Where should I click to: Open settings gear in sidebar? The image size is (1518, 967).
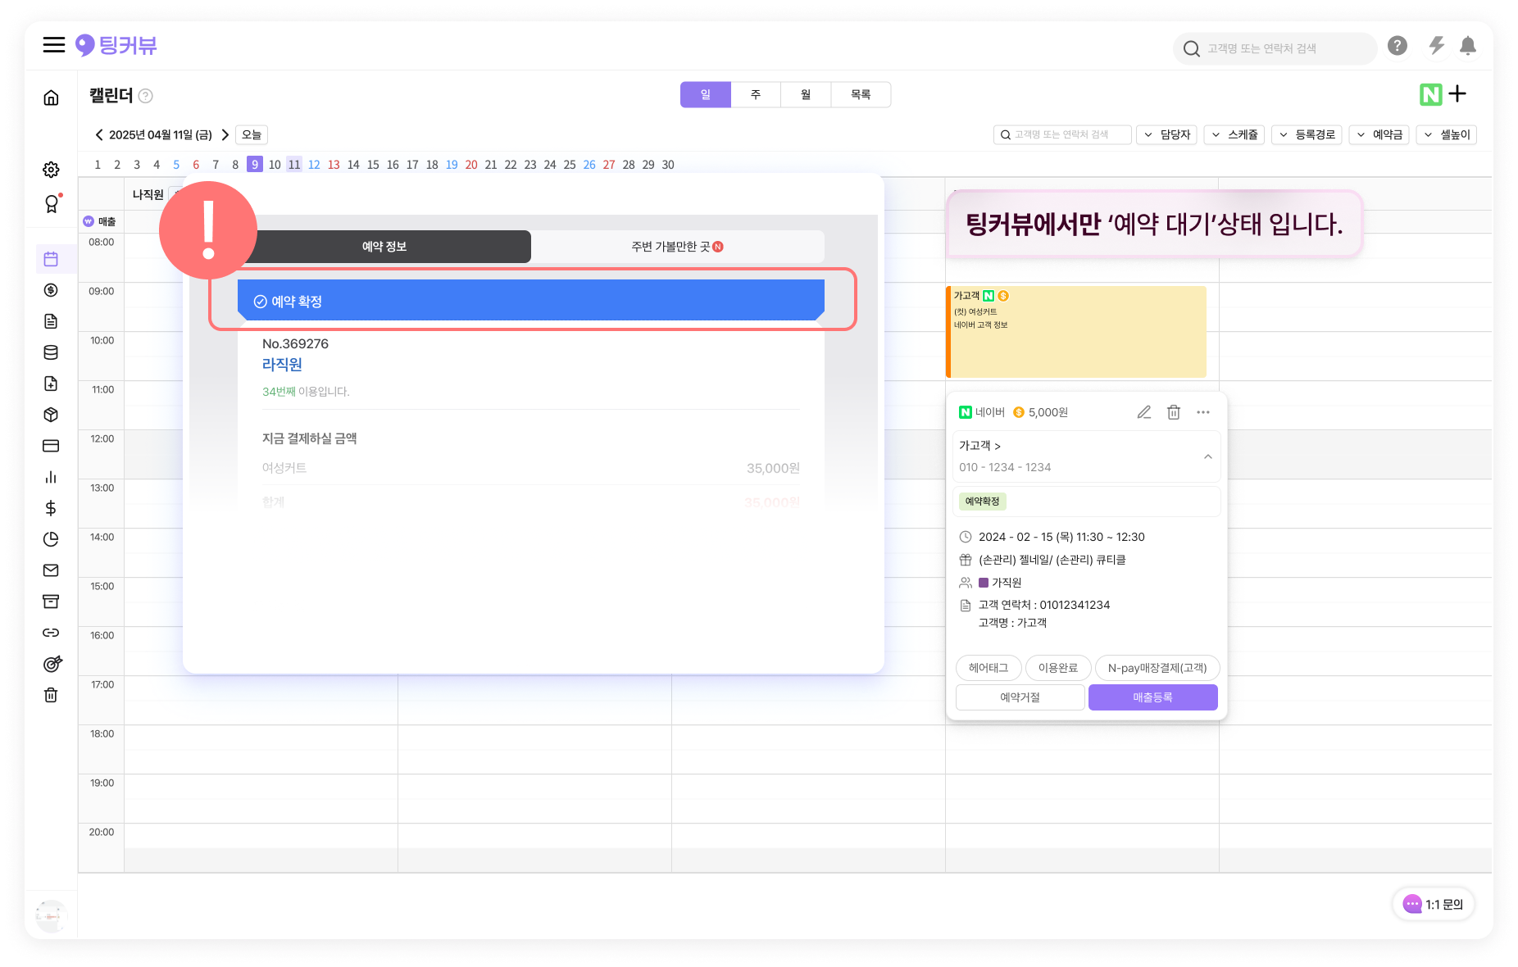(51, 170)
